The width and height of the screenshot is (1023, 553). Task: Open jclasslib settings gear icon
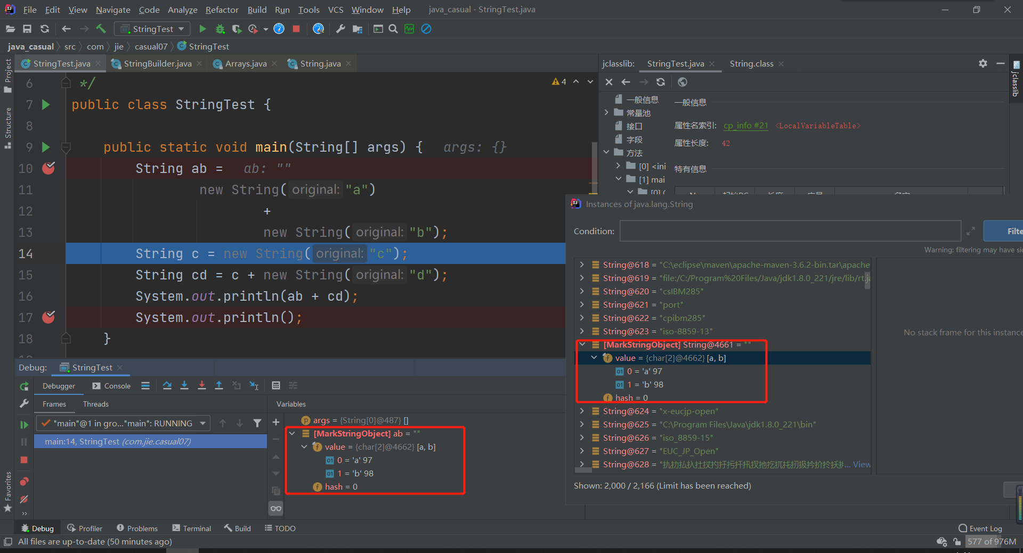click(983, 63)
